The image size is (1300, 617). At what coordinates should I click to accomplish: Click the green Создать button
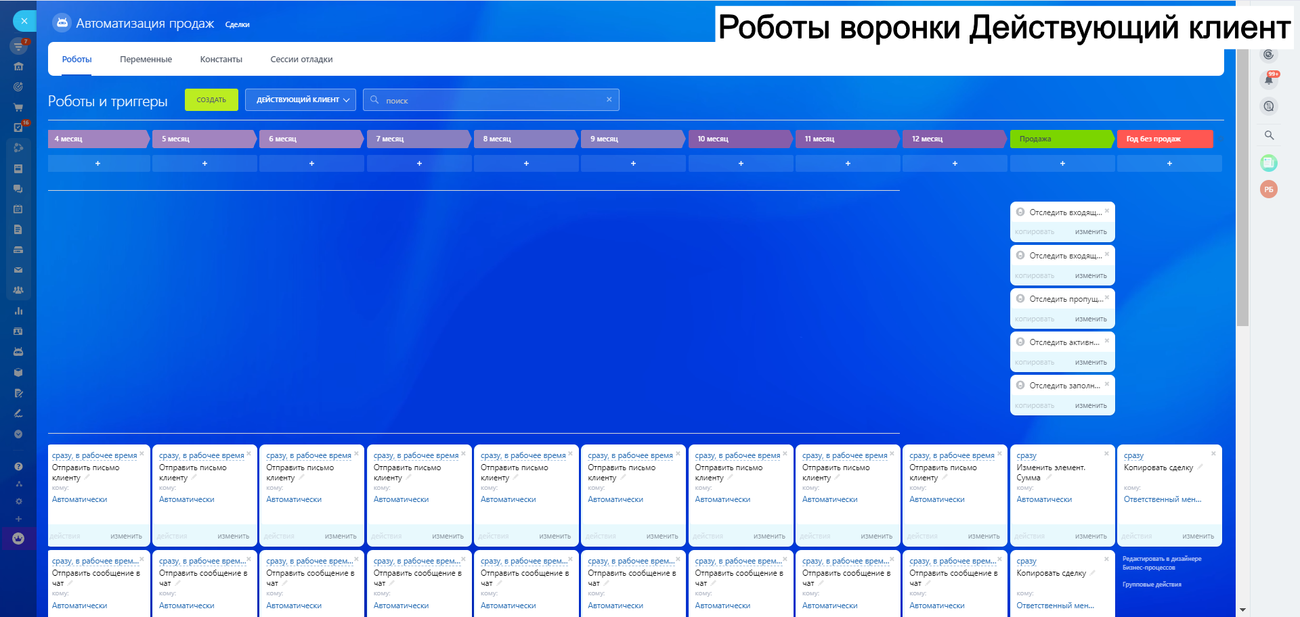[x=211, y=99]
